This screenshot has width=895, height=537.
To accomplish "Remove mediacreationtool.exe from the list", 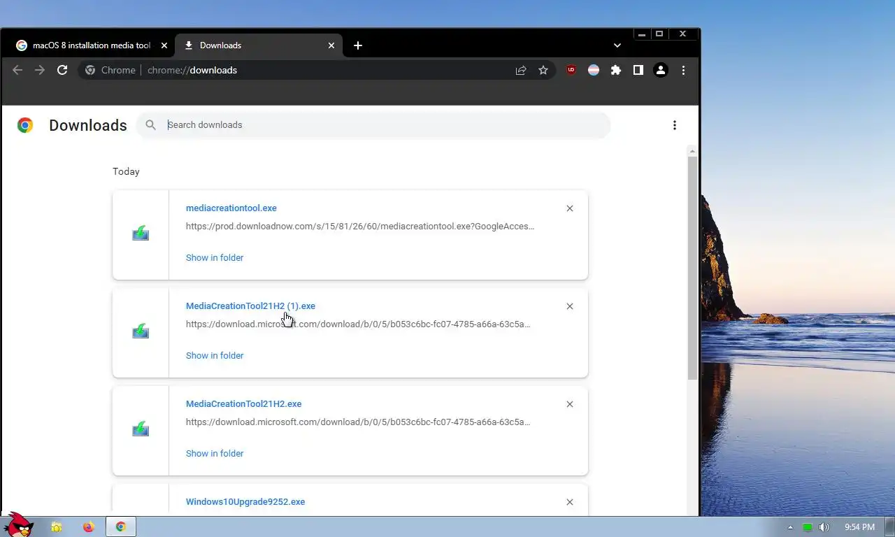I will coord(570,208).
